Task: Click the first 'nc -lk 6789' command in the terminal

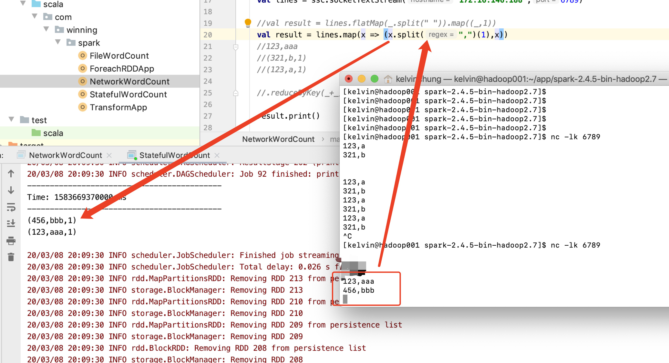Action: coord(575,137)
